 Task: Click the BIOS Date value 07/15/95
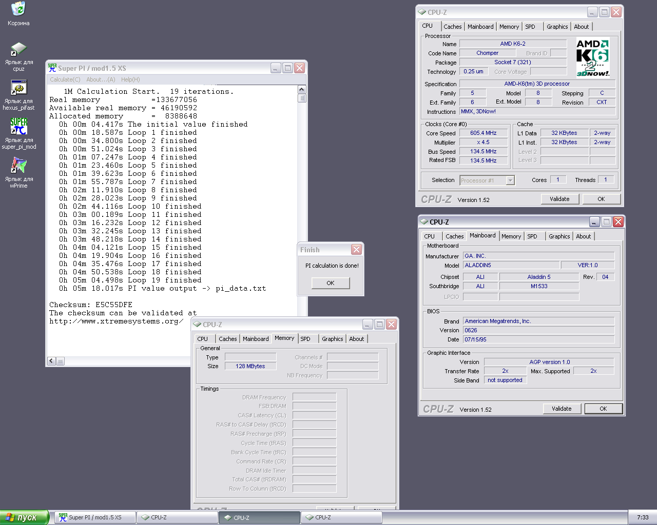point(538,339)
